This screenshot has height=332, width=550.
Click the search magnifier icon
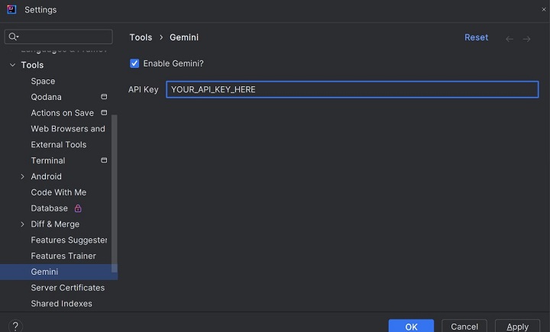coord(13,37)
